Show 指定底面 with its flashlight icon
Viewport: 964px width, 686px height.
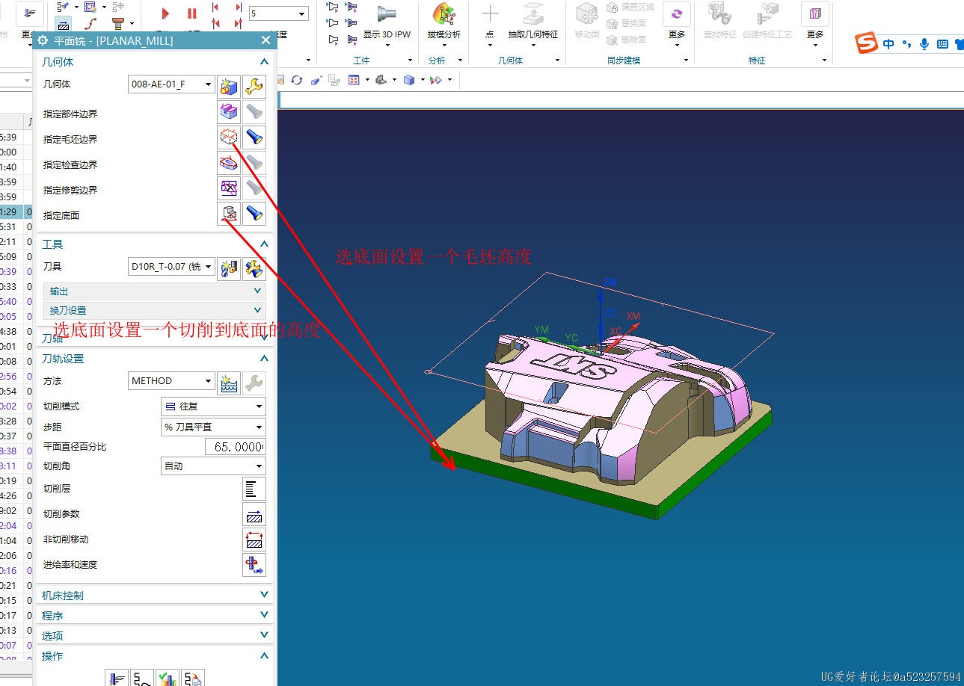click(x=254, y=214)
